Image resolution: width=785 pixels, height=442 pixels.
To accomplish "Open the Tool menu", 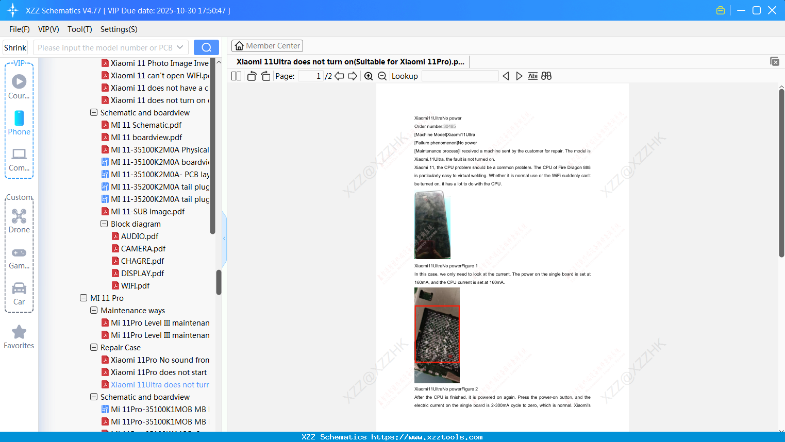I will (x=80, y=29).
